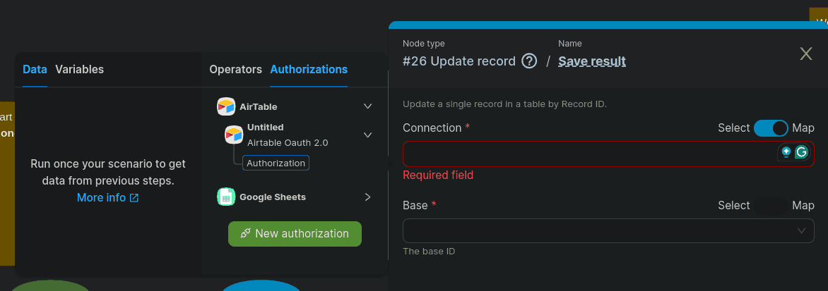
Task: Open the More info link
Action: (x=101, y=198)
